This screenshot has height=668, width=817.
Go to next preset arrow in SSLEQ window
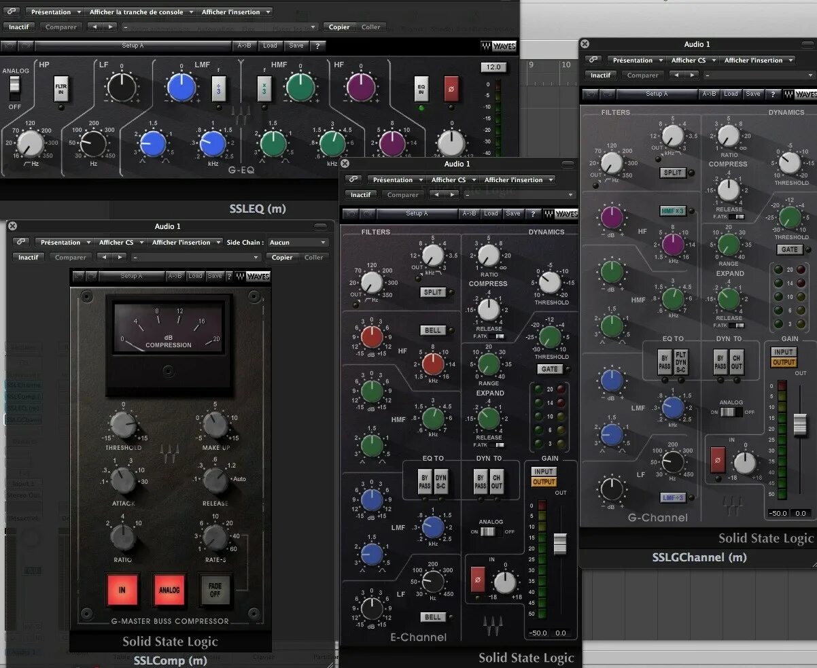[109, 27]
